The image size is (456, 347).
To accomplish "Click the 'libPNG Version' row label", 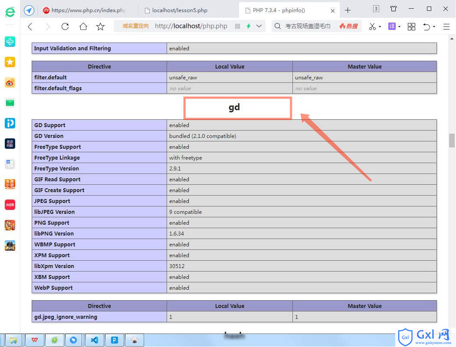I will click(54, 234).
